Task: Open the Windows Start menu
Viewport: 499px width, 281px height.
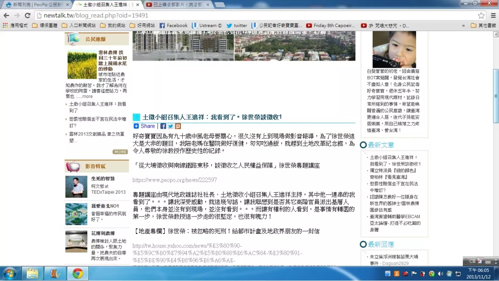Action: pyautogui.click(x=9, y=274)
